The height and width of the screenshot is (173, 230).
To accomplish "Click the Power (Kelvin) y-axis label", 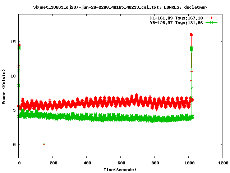I will point(4,87).
